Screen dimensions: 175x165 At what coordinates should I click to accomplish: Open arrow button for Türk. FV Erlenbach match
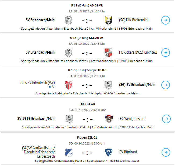166,85
